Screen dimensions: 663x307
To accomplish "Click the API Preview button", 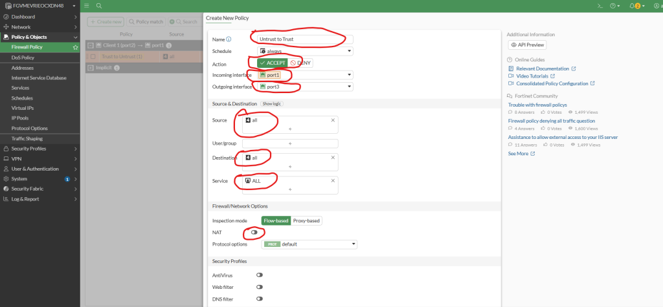I will pyautogui.click(x=527, y=45).
